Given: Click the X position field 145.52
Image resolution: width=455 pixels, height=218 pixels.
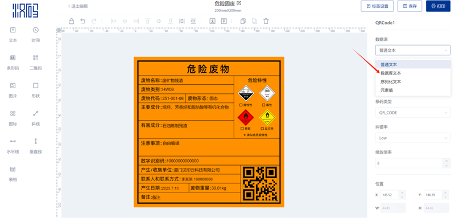Looking at the screenshot, I should [x=390, y=195].
